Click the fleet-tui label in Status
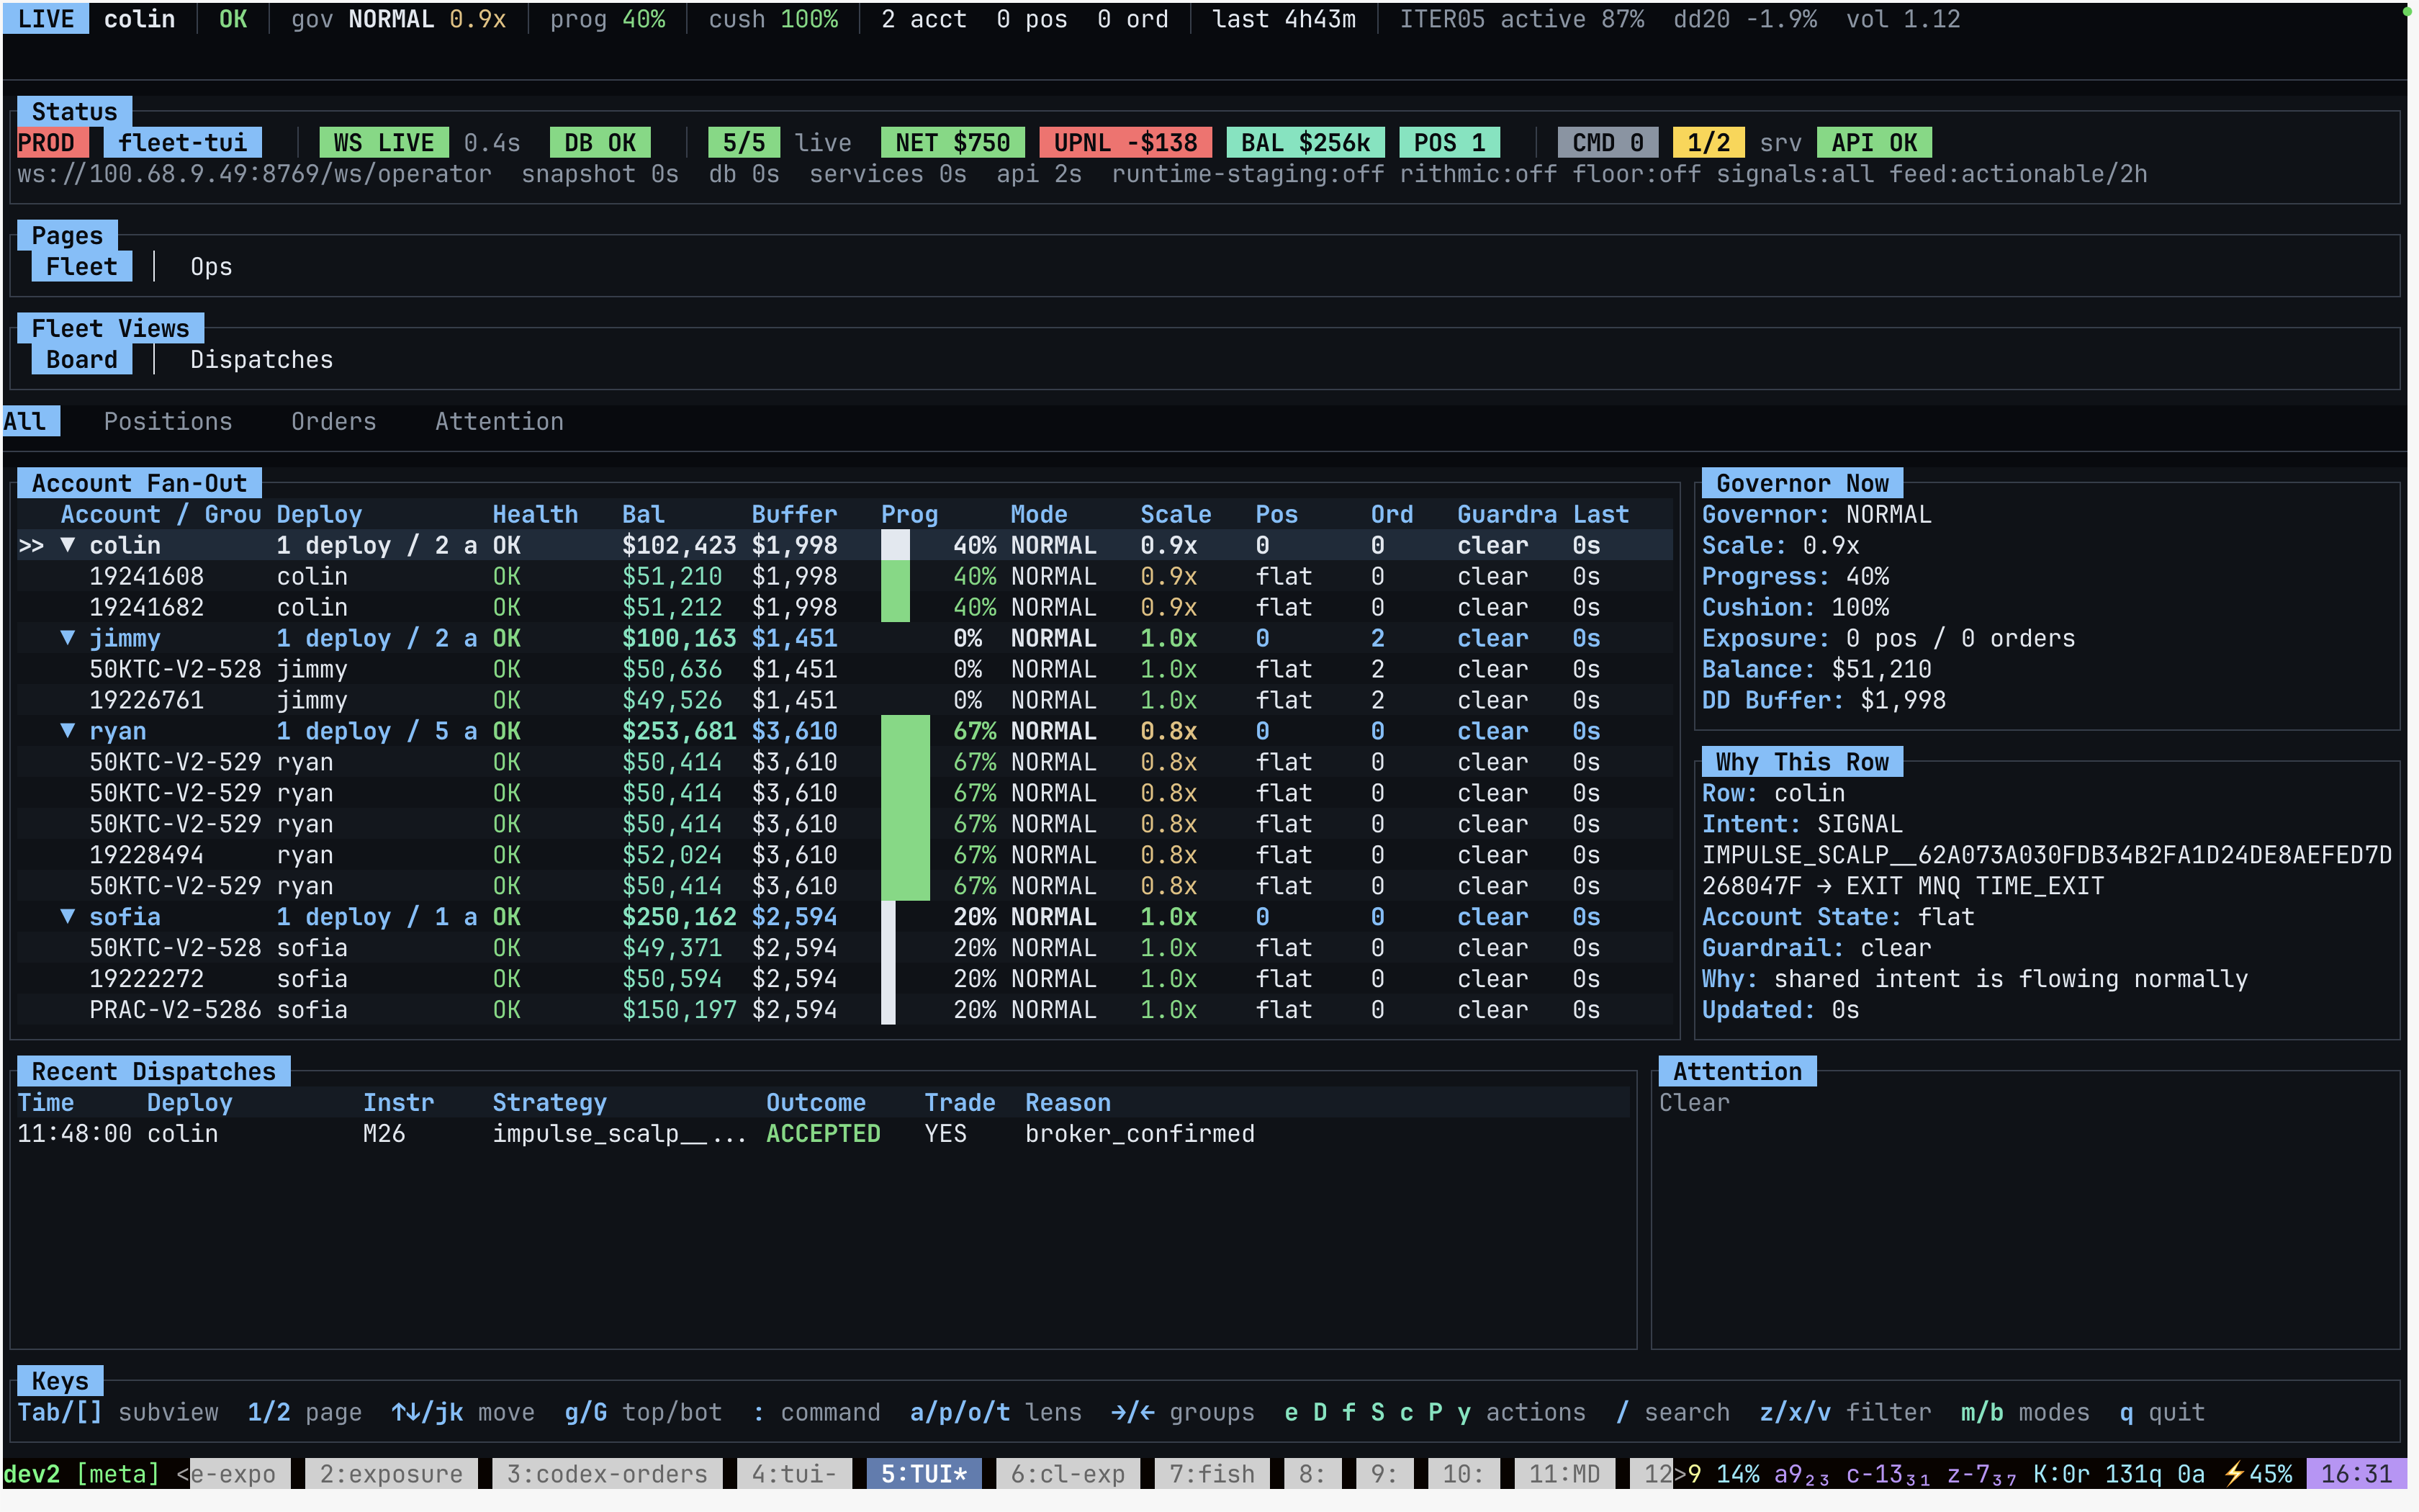The image size is (2419, 1512). 182,143
